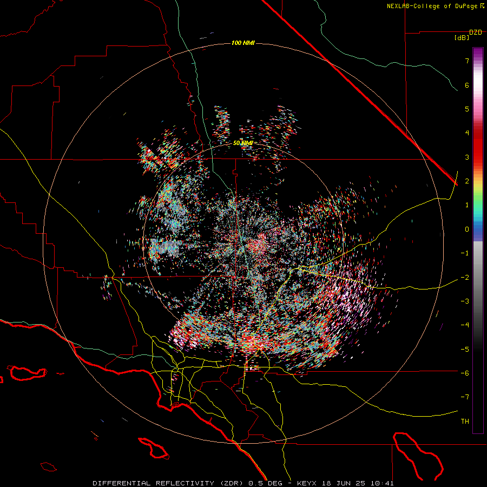Click the -1 value on the color scale

coord(465,253)
